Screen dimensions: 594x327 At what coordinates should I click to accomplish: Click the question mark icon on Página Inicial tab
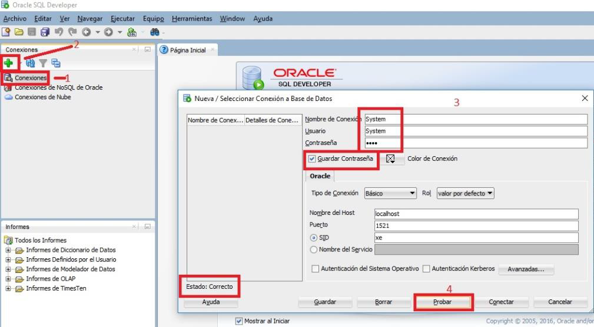point(164,50)
